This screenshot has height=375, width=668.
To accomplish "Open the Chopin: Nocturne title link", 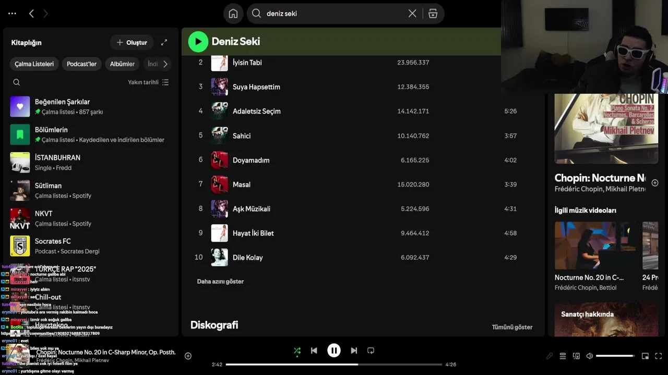I will click(600, 178).
